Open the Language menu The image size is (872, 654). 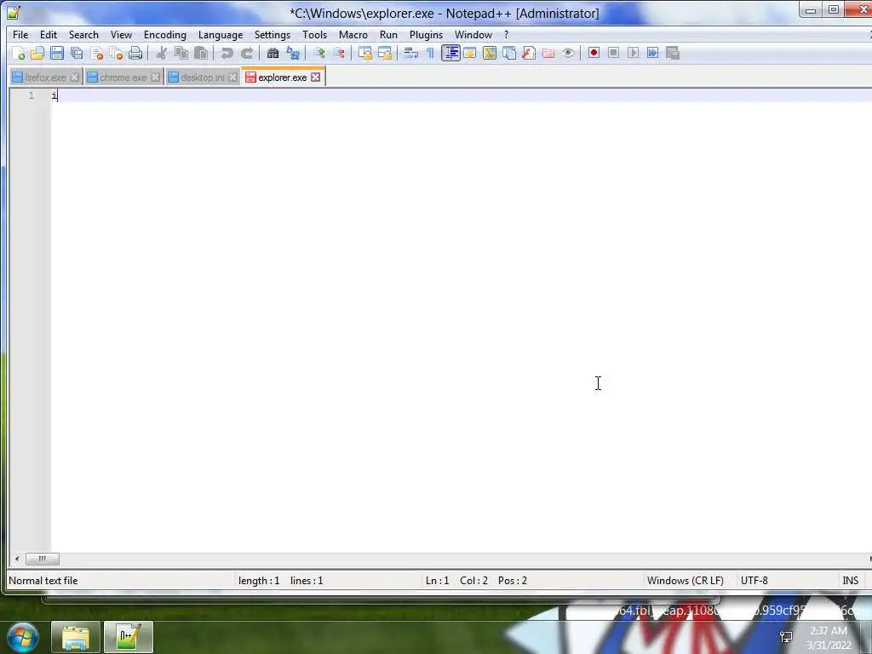click(x=221, y=34)
